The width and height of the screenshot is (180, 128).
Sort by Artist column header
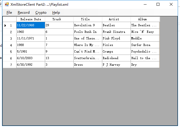click(x=116, y=19)
